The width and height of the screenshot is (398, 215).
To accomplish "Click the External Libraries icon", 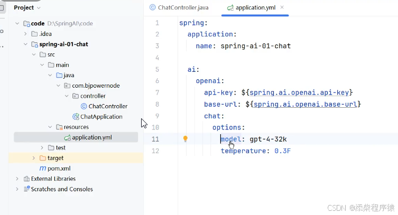I will [26, 179].
